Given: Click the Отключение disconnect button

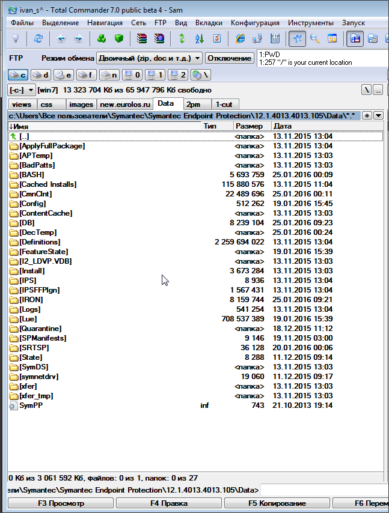Looking at the screenshot, I should click(230, 58).
